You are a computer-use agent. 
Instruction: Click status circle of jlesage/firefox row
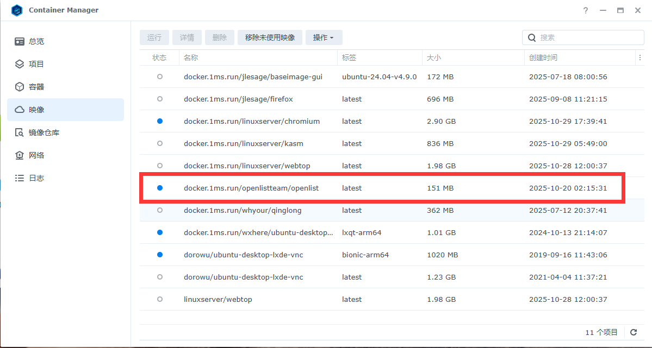[159, 99]
